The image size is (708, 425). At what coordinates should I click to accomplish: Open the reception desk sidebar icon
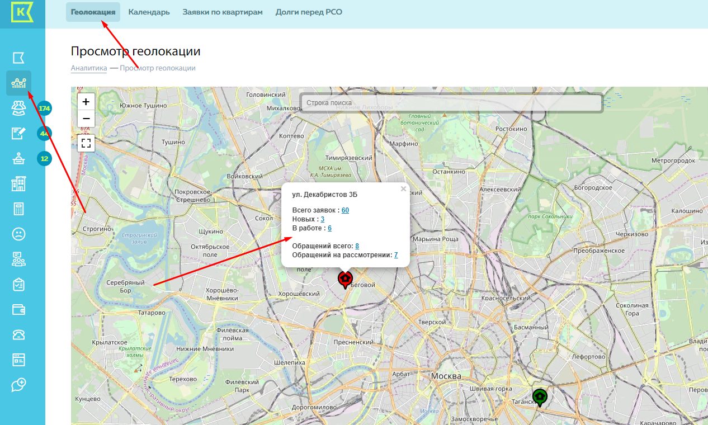[x=18, y=159]
